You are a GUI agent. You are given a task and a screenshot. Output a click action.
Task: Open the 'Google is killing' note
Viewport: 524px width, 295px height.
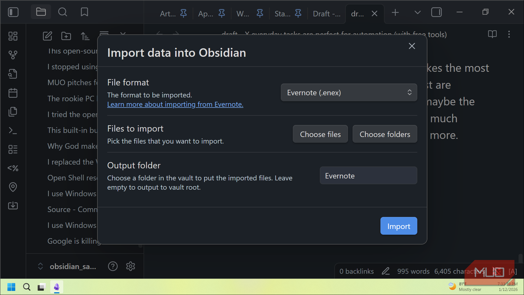tap(74, 241)
